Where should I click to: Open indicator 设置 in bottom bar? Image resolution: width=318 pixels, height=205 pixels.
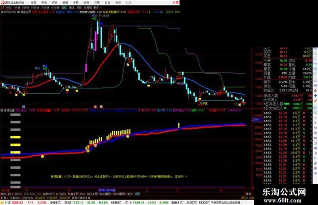click(x=137, y=194)
